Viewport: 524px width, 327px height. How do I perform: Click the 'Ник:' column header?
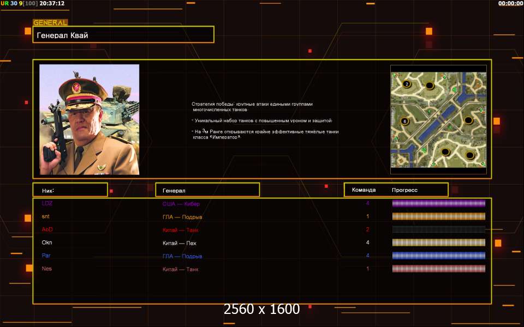(70, 190)
